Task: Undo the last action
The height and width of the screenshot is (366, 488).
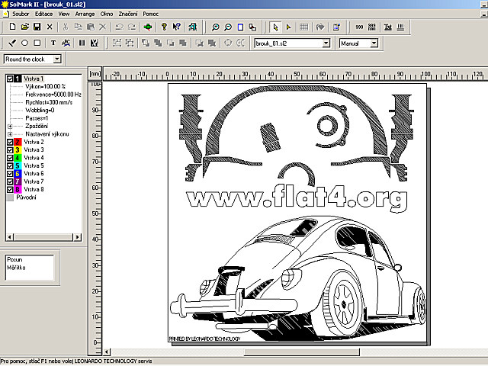Action: [x=120, y=27]
